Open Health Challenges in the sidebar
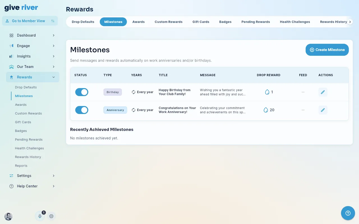Viewport: 359px width, 224px height. point(29,148)
